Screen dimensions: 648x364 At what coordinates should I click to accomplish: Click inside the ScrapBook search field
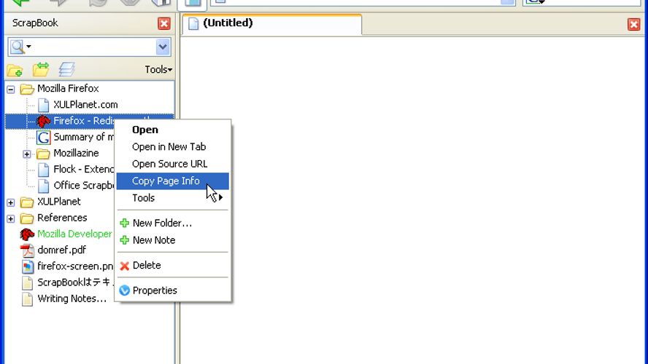coord(94,47)
